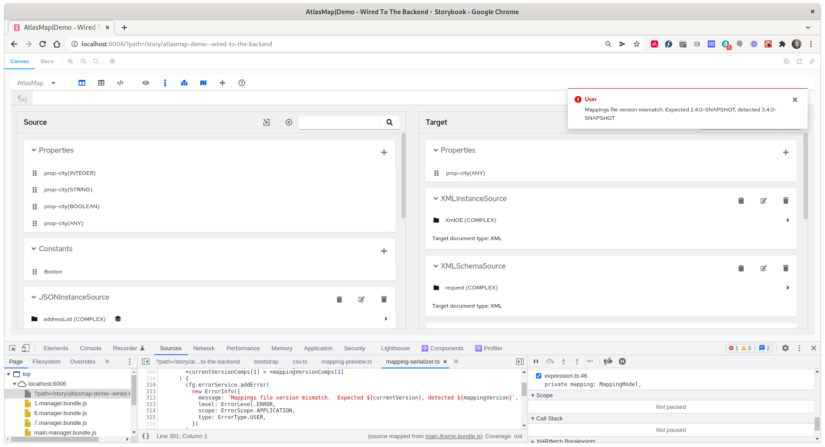Image resolution: width=825 pixels, height=447 pixels.
Task: Delete the JSONInstanceSource with trash icon
Action: point(384,299)
